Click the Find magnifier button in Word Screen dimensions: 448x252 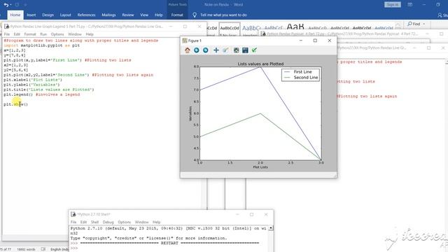tap(414, 24)
